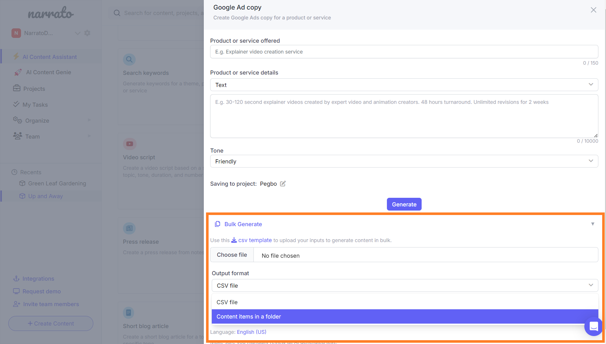Click the Press release newspaper icon

(129, 228)
